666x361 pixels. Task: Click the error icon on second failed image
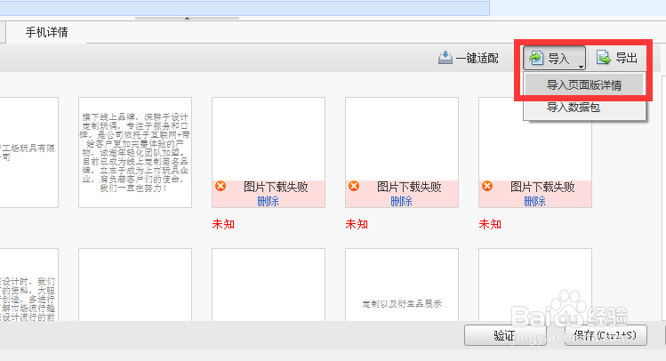pos(354,186)
